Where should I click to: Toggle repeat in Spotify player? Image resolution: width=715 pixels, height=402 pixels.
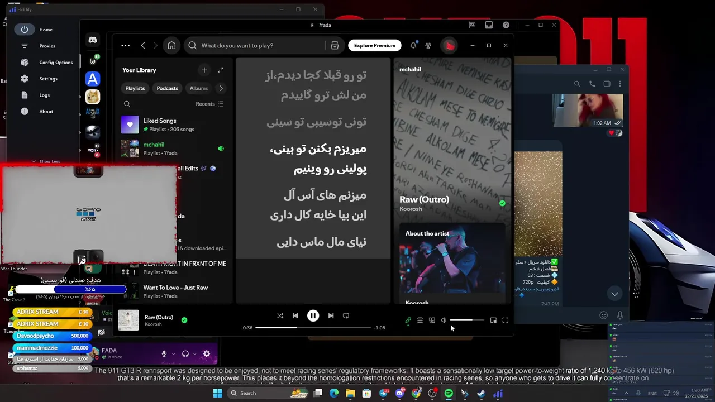pos(346,315)
